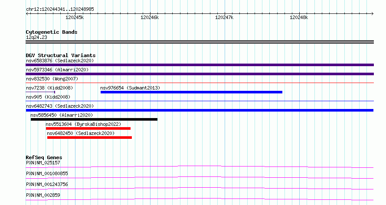Click the purple bar under nsv6583876
The width and height of the screenshot is (386, 205).
200,65
